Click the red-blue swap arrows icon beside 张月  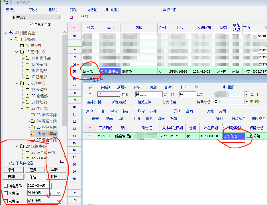coord(71,17)
